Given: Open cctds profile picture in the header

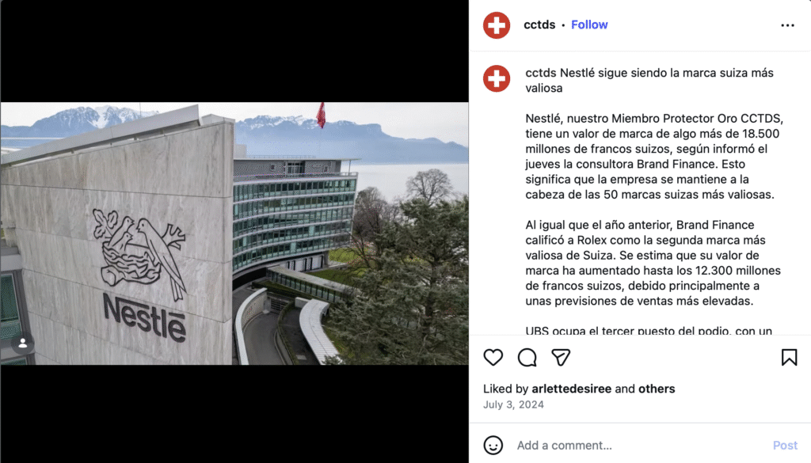Looking at the screenshot, I should (x=497, y=25).
